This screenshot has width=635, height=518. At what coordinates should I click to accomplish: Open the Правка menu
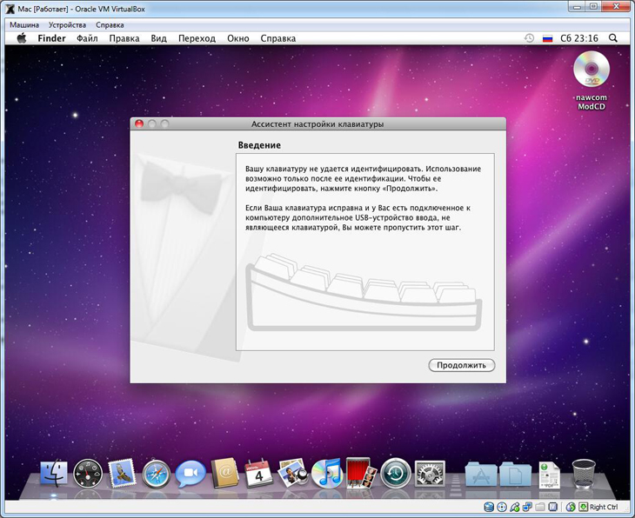coord(124,38)
